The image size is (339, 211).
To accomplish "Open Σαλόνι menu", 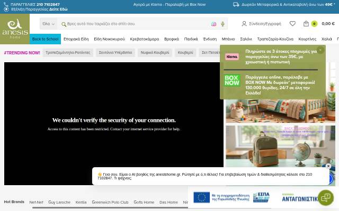I will coord(246,39).
